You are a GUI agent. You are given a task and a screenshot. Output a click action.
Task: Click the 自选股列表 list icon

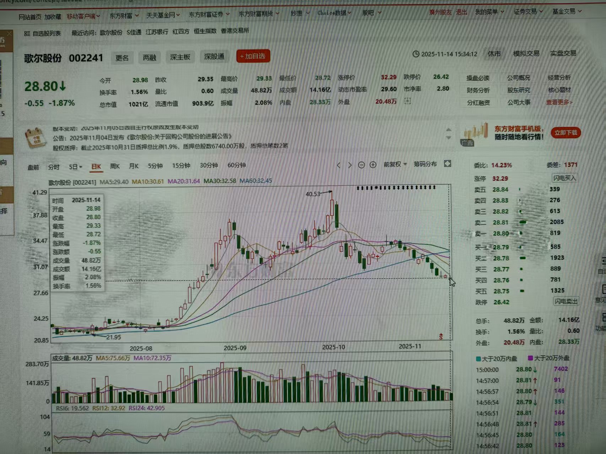(x=27, y=33)
